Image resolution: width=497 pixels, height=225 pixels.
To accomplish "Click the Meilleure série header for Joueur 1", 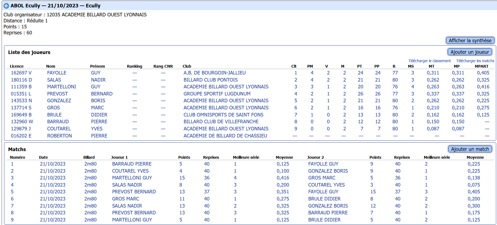I will 246,157.
